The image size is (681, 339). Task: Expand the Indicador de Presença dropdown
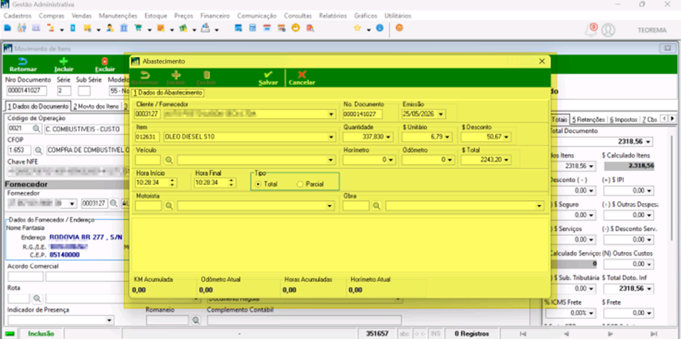pyautogui.click(x=109, y=320)
